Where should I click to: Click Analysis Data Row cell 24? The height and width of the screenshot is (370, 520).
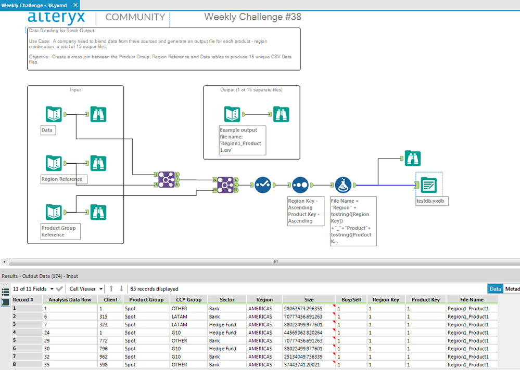point(70,333)
